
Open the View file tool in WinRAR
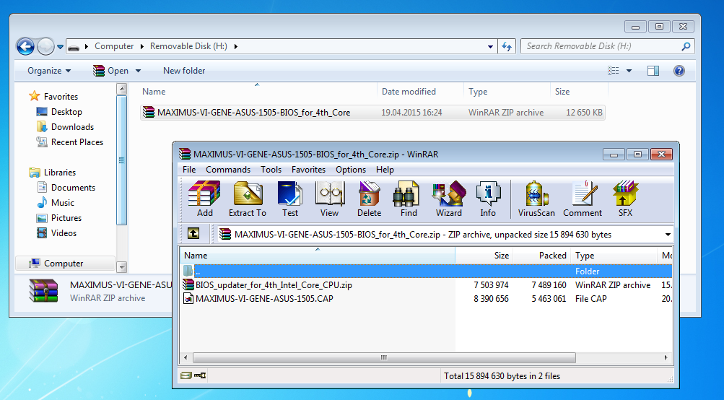(x=330, y=199)
